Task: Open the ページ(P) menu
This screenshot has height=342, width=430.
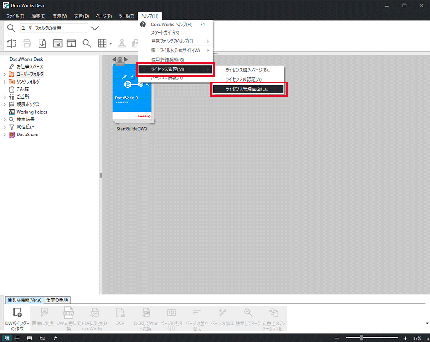Action: click(x=104, y=16)
